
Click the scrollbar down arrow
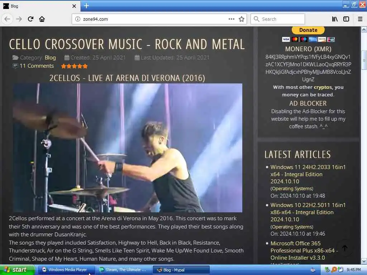click(364, 261)
